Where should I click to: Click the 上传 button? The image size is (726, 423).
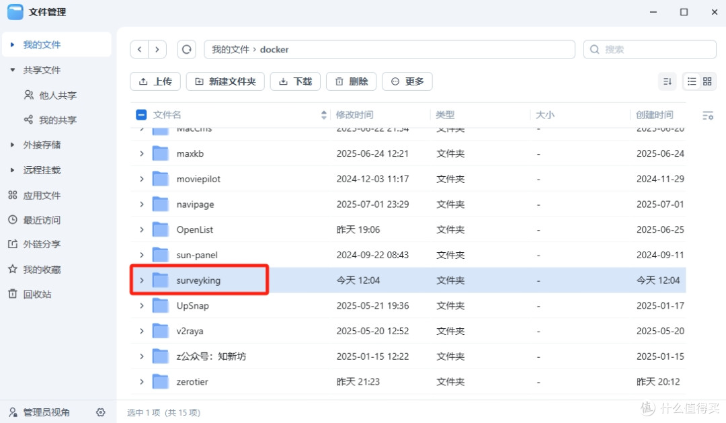point(155,81)
